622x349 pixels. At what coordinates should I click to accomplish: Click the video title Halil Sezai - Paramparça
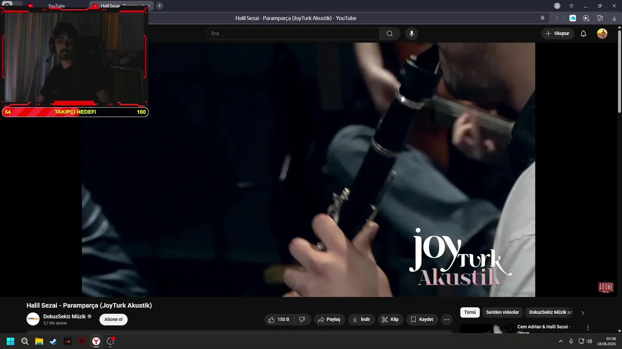(x=89, y=305)
